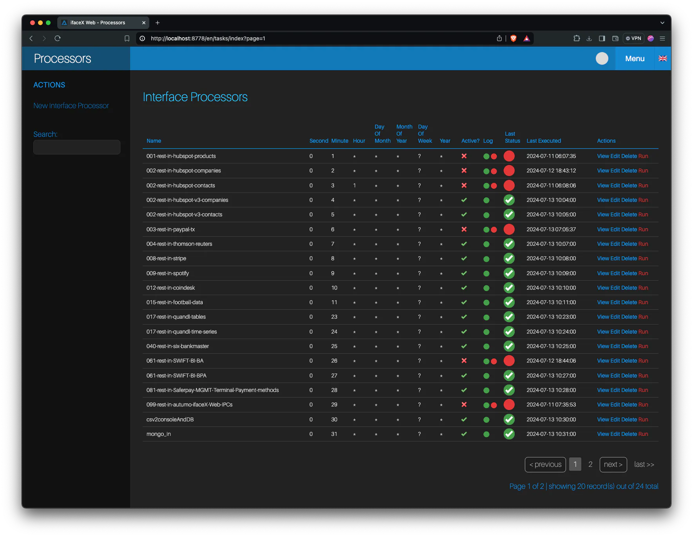This screenshot has height=537, width=693.
Task: Open the browser hamburger menu
Action: click(x=663, y=38)
